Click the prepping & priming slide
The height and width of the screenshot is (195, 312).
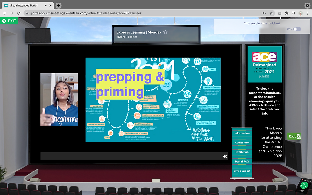(x=153, y=100)
